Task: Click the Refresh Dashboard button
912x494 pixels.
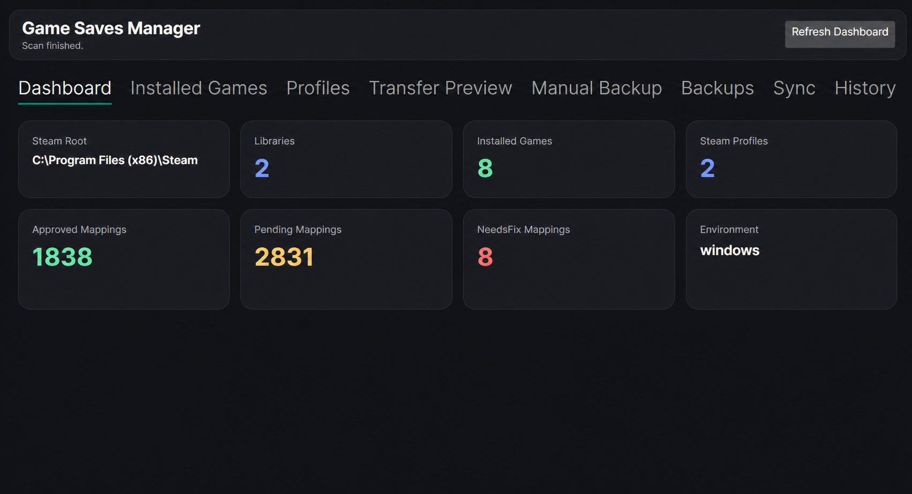Action: tap(840, 34)
